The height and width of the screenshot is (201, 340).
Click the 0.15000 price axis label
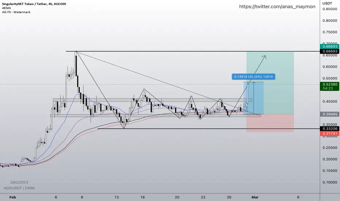(x=330, y=171)
